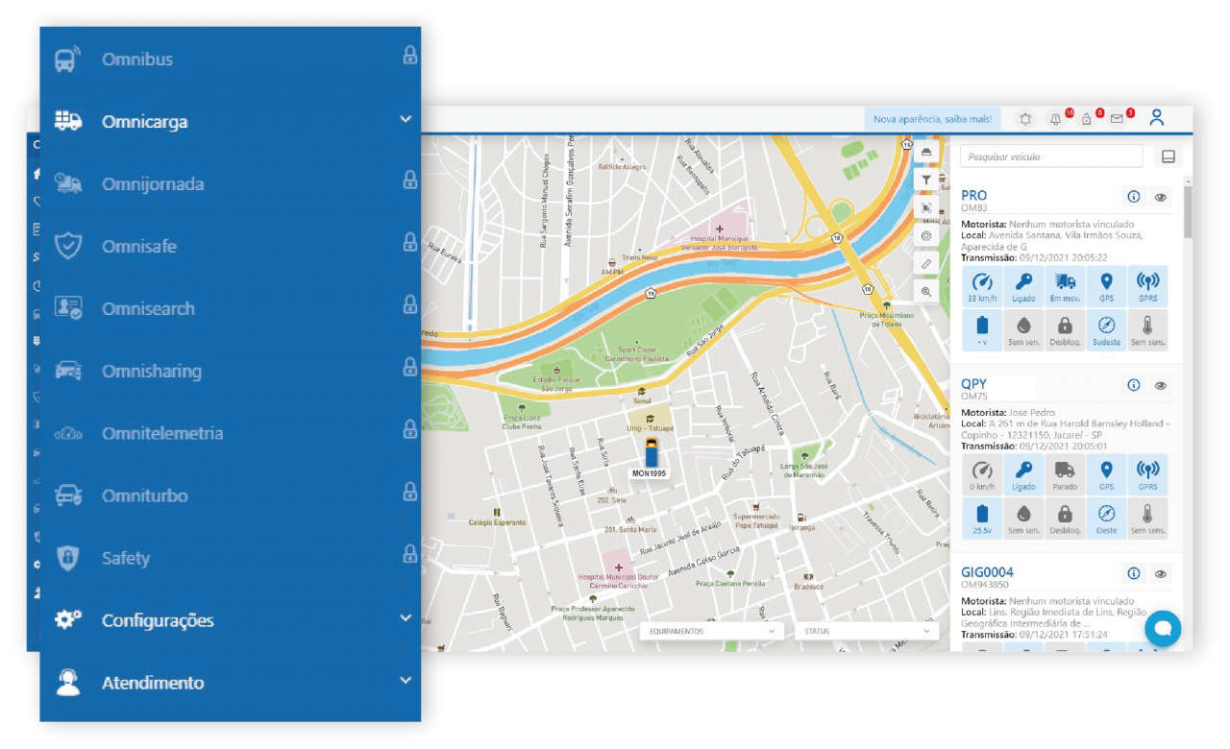Open the EQUIPAMENTOS dropdown

click(x=712, y=631)
